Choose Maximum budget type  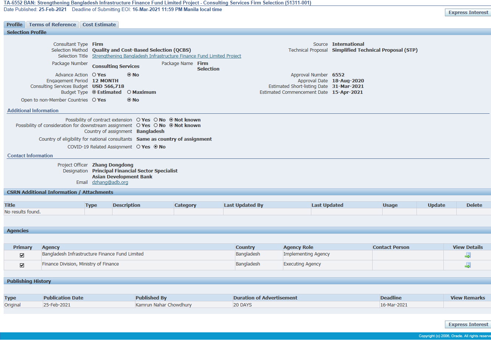(x=129, y=92)
